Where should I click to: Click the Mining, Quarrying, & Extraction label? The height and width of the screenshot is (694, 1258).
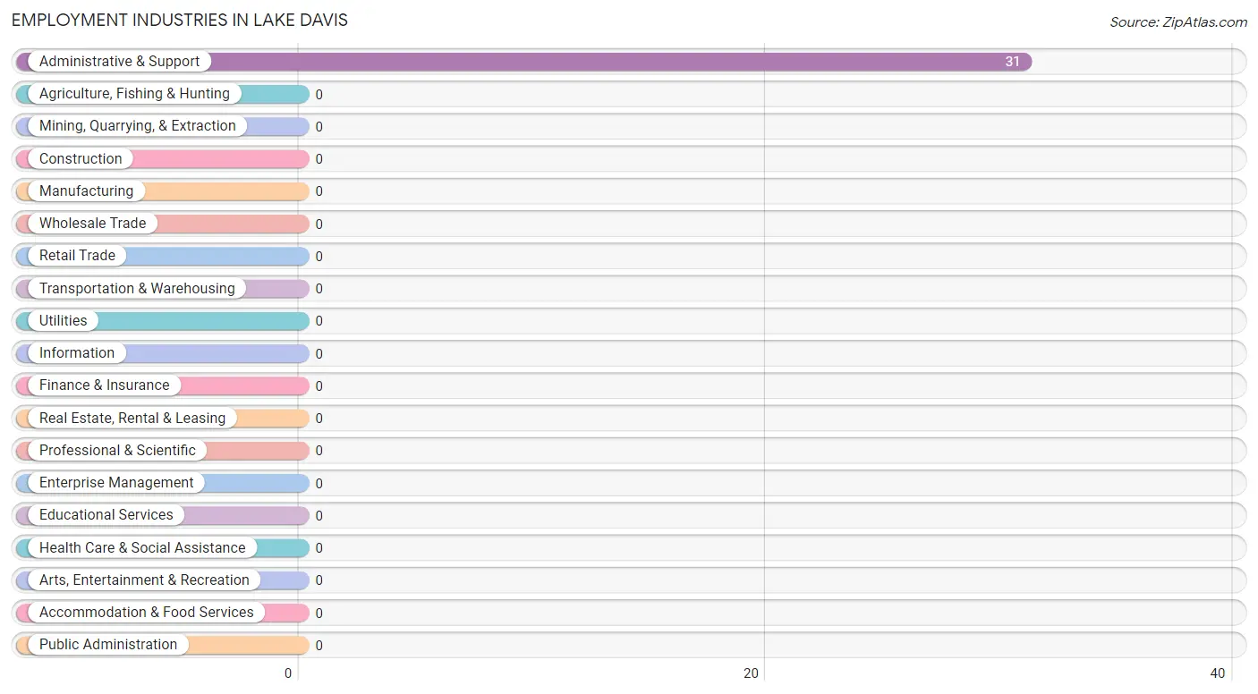click(138, 126)
